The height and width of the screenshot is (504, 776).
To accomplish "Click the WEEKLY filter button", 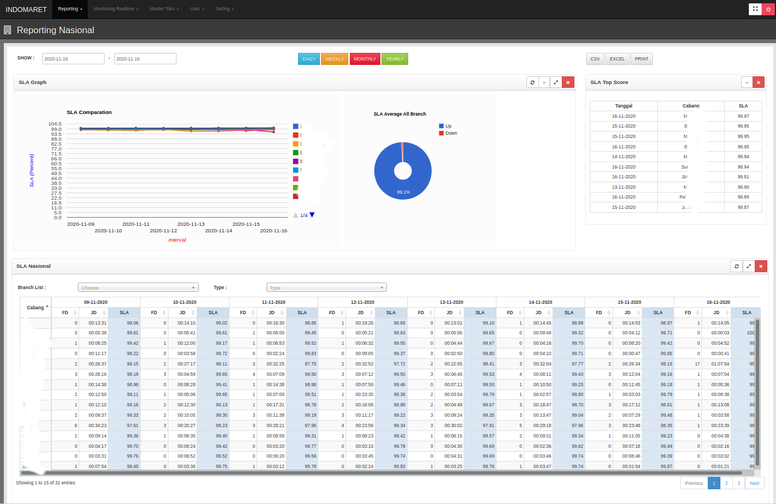I will click(x=335, y=59).
